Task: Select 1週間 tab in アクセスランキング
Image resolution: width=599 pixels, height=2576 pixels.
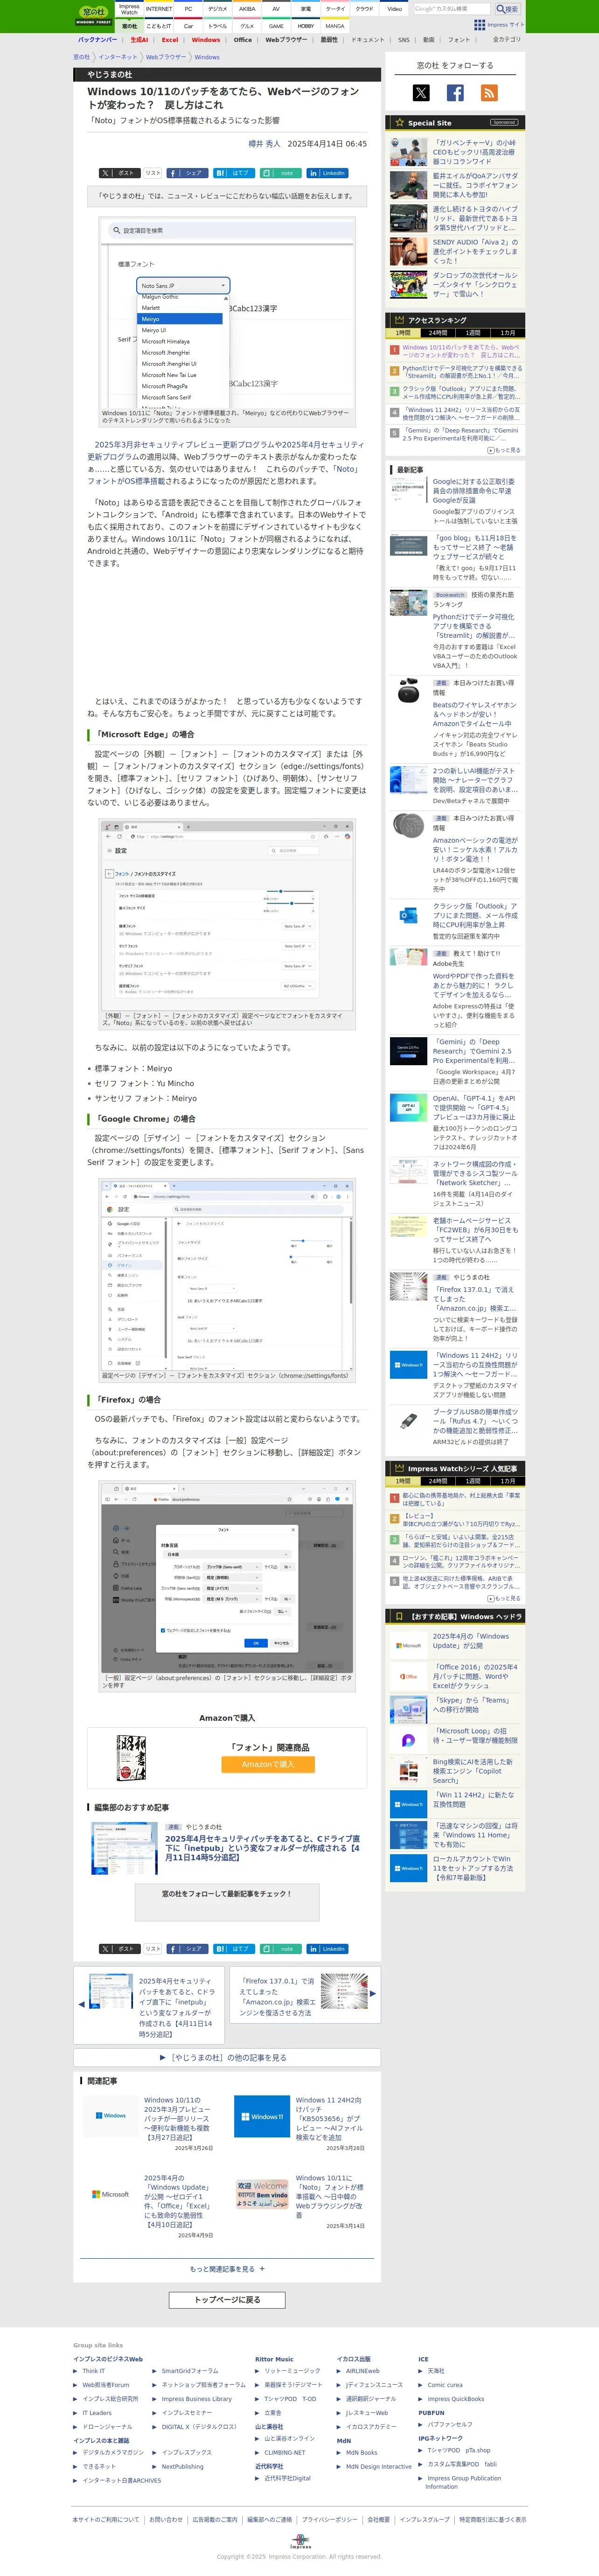Action: click(473, 333)
